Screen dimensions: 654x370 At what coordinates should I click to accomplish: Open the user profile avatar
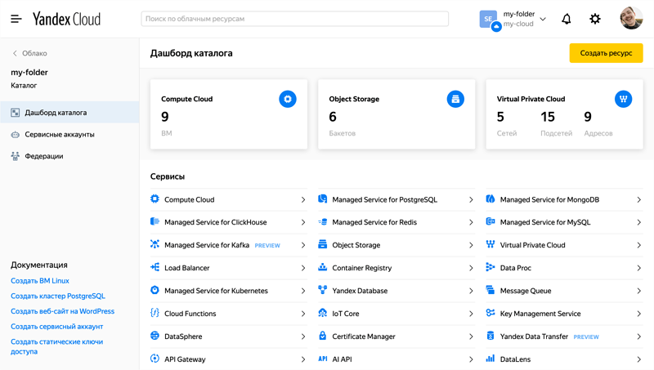coord(631,18)
